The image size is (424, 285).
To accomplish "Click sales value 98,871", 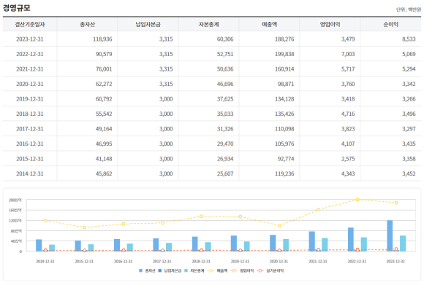I will [286, 84].
